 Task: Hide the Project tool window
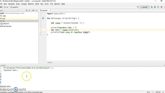tap(37, 10)
